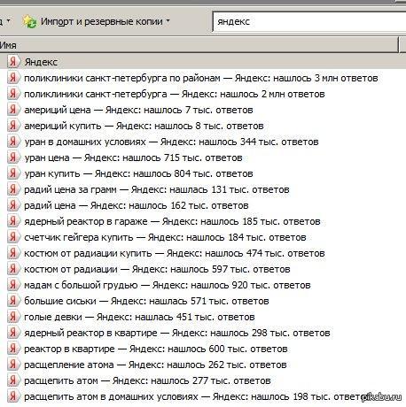This screenshot has height=407, width=406.
Task: Click icon on the 571 тыс. ответов row
Action: (x=13, y=301)
